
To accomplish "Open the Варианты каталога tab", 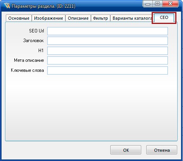I will coord(132,18).
